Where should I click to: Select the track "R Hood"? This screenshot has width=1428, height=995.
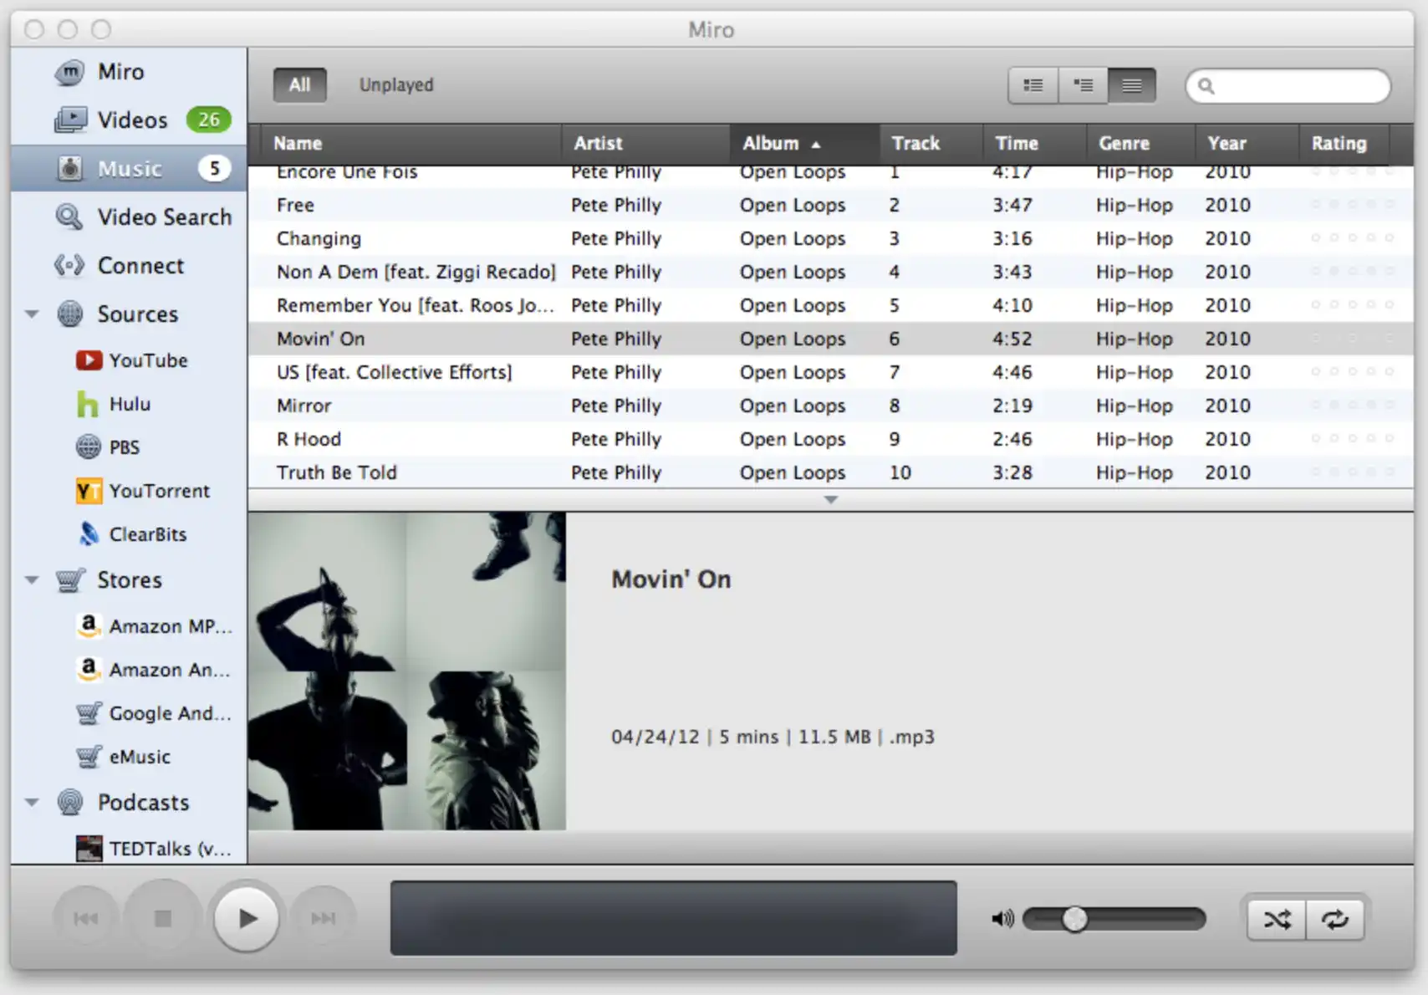(830, 439)
